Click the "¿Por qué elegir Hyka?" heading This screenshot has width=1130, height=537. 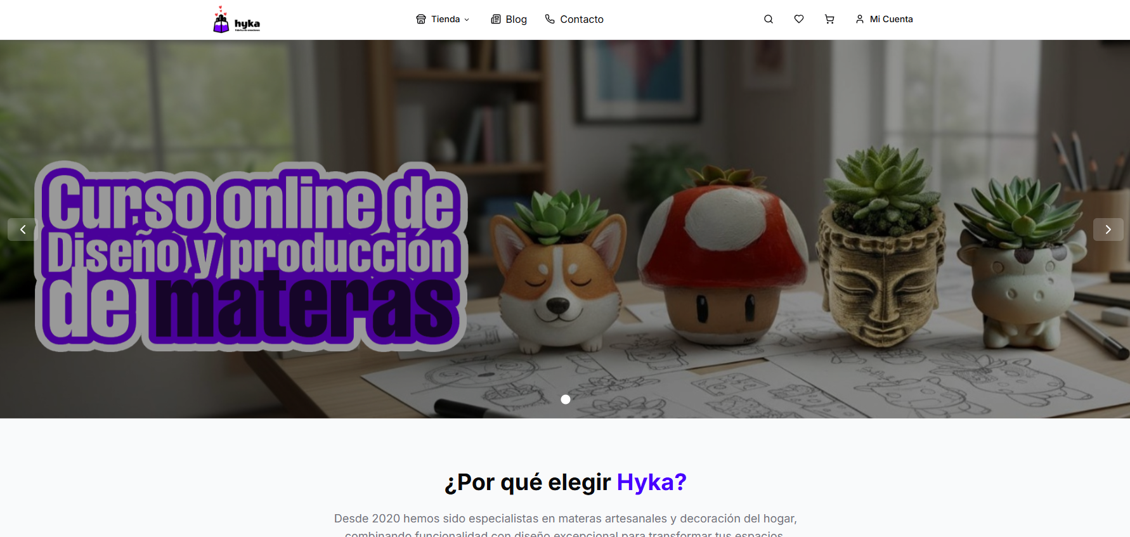566,482
